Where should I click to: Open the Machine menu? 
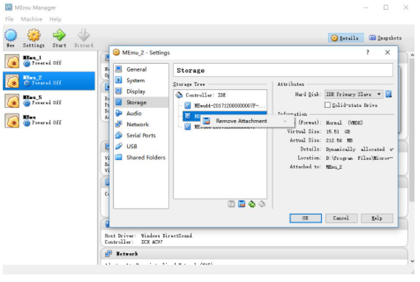click(x=32, y=19)
